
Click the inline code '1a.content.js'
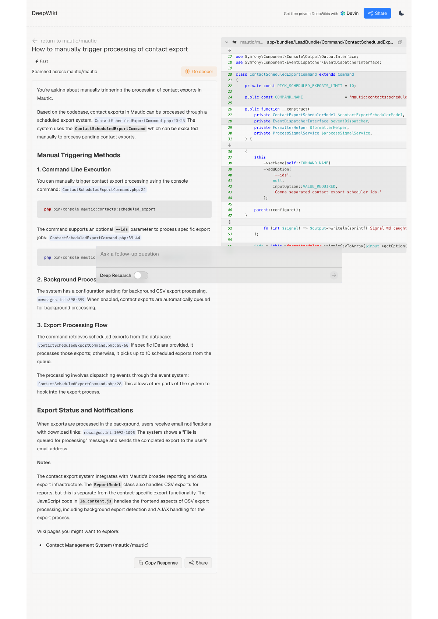click(96, 501)
